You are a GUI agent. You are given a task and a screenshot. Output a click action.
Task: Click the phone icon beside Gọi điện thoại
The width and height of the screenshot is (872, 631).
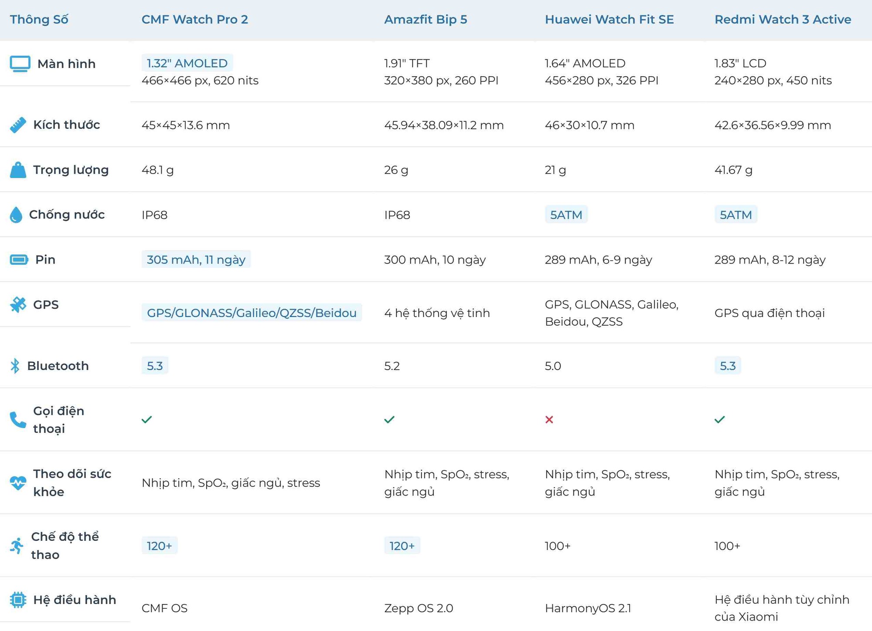coord(18,420)
